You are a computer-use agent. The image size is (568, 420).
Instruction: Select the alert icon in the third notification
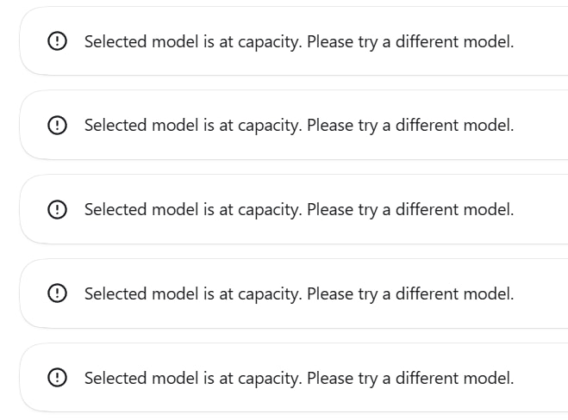pyautogui.click(x=57, y=209)
